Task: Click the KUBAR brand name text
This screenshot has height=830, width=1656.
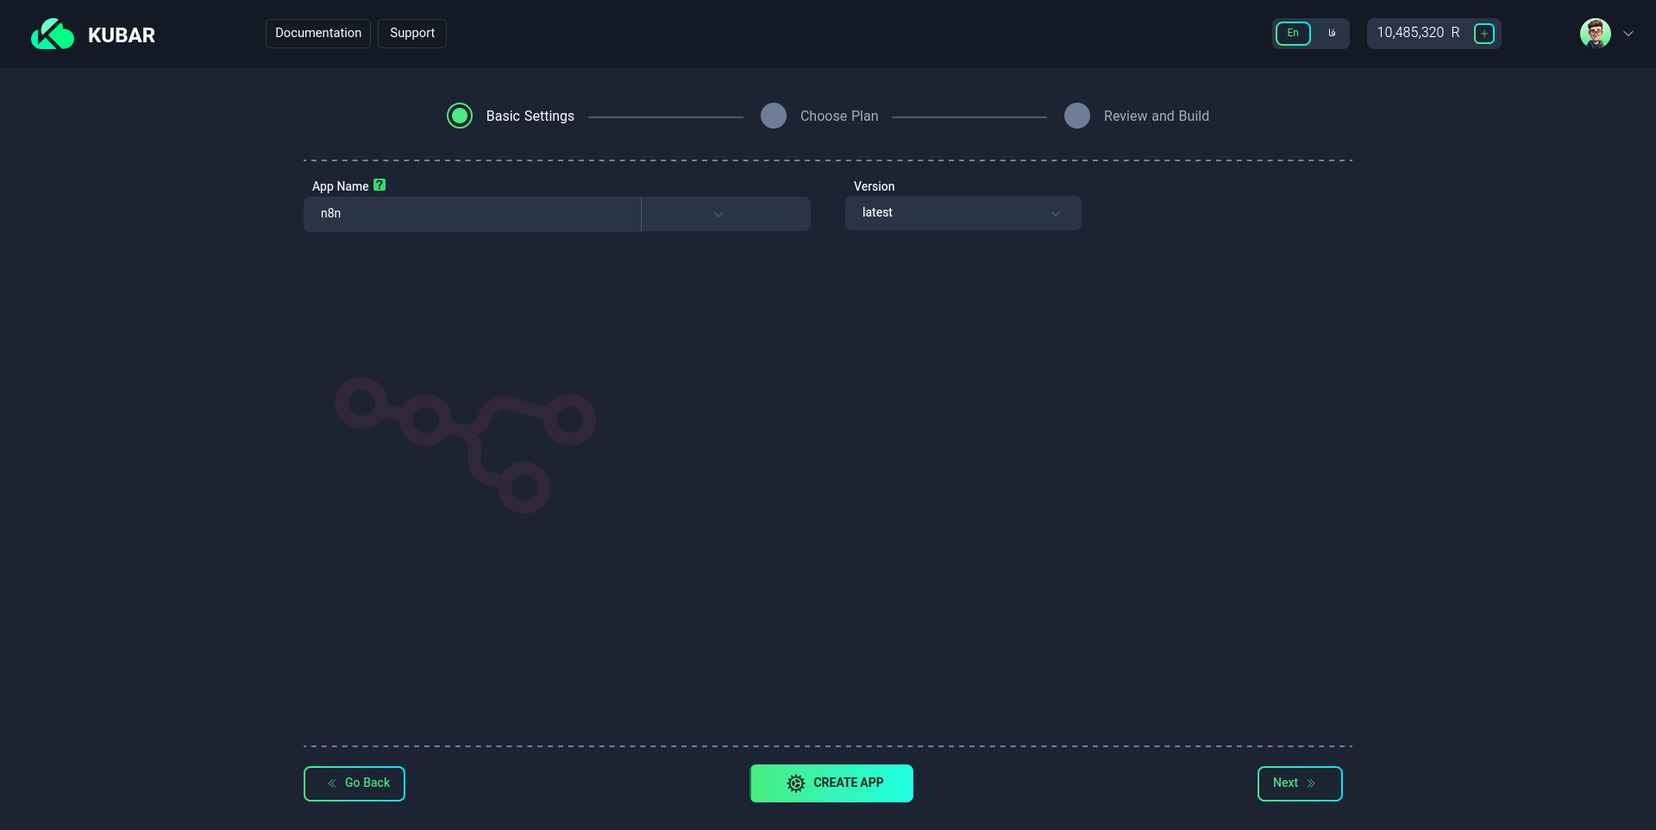Action: [x=122, y=35]
